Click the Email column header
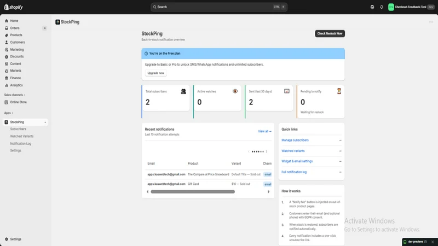 tap(151, 163)
